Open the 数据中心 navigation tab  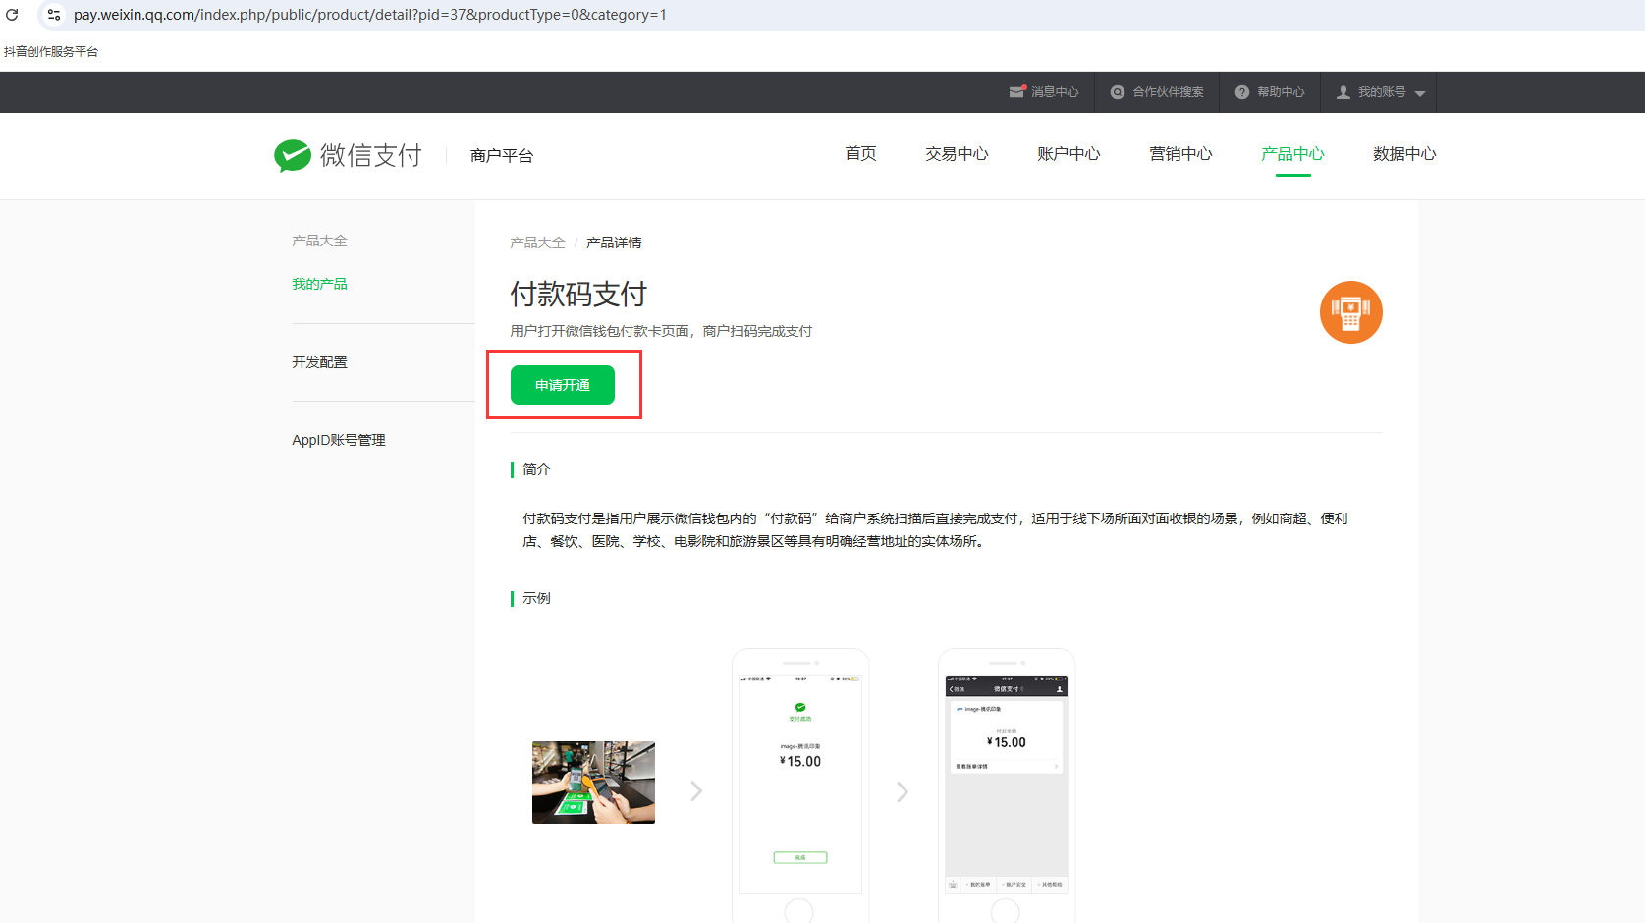(1404, 154)
